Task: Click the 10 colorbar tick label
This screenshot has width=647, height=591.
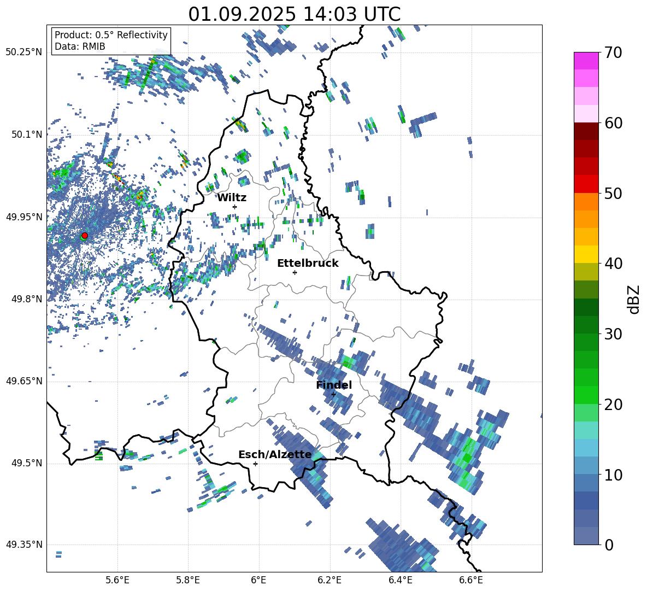Action: coord(614,475)
